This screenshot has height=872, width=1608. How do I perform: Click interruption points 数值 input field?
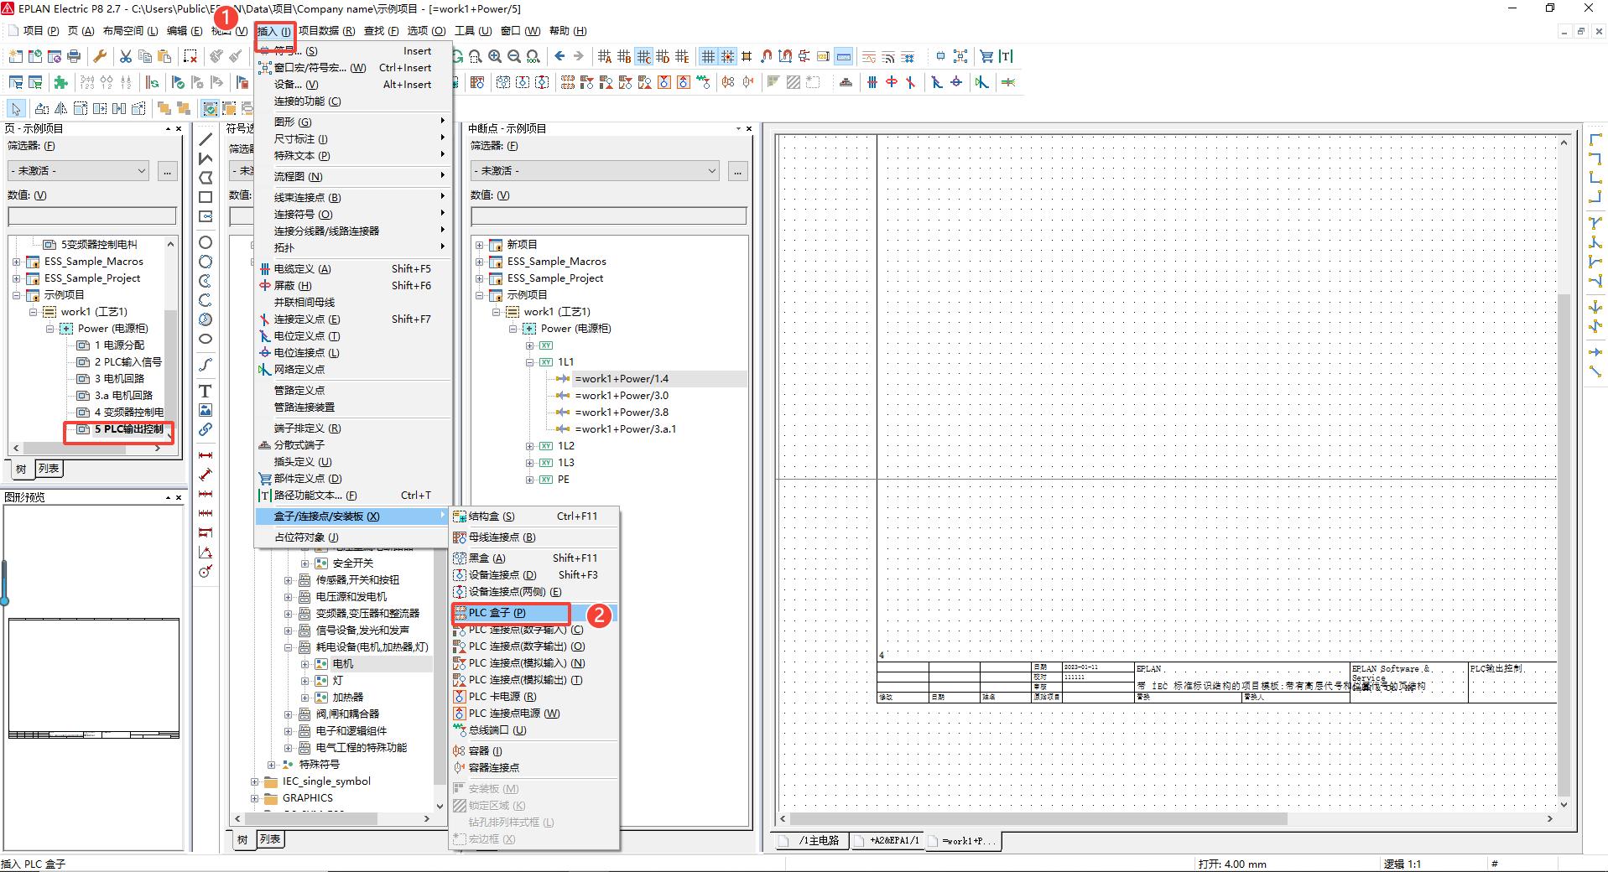(609, 216)
